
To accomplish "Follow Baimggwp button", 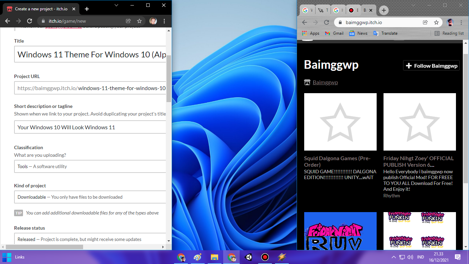I will (x=431, y=66).
